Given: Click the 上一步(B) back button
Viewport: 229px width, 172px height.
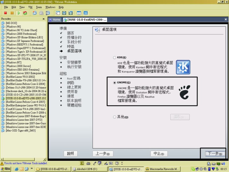Looking at the screenshot, I should tap(103, 154).
